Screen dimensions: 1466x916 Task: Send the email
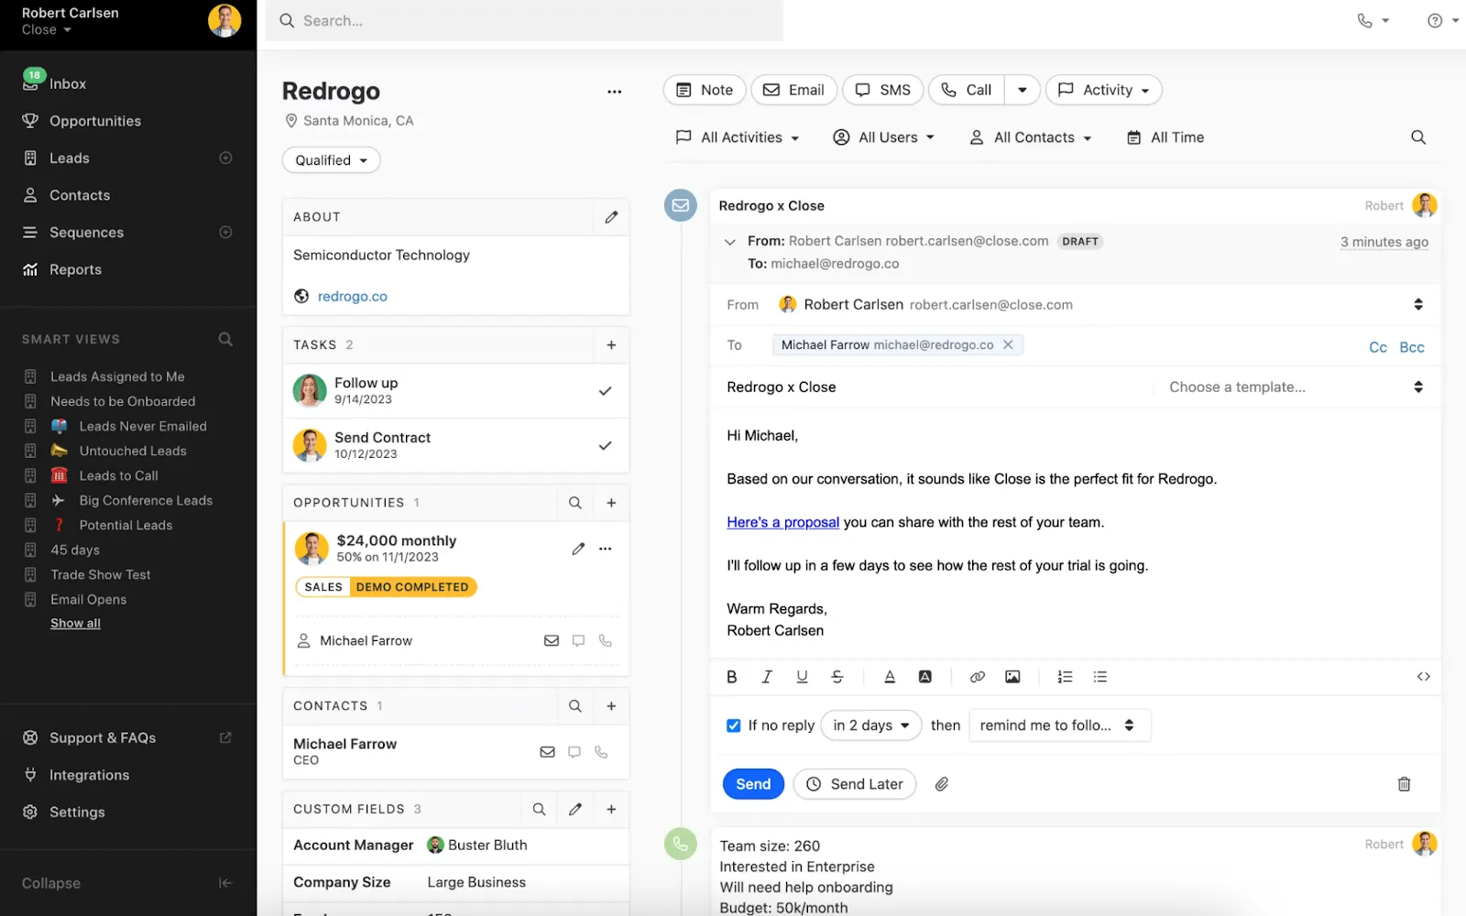(x=753, y=784)
